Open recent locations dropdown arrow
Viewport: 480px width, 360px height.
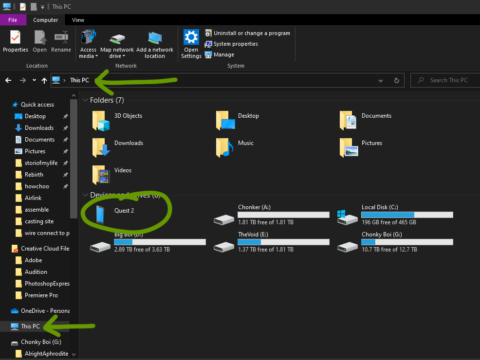34,80
